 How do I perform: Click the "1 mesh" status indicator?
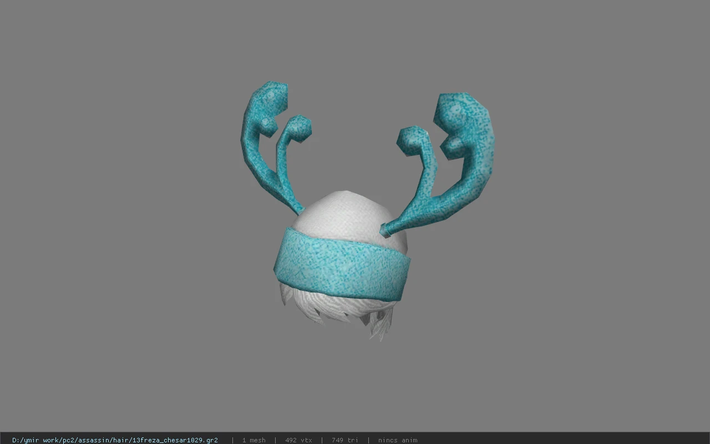(253, 440)
